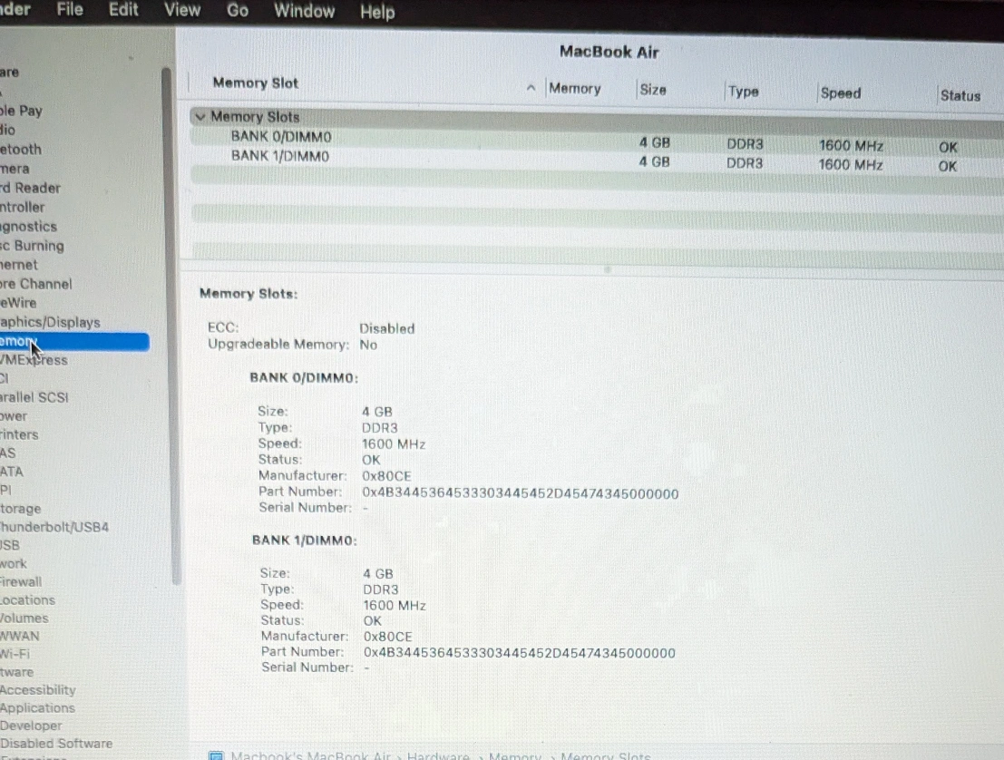Collapse the Memory Slots disclosure triangle
This screenshot has height=760, width=1004.
pos(200,116)
